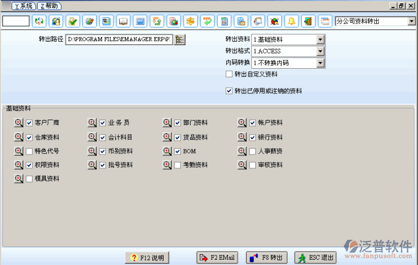Uncheck the 权限资料 checkbox
This screenshot has width=418, height=265.
click(x=29, y=165)
